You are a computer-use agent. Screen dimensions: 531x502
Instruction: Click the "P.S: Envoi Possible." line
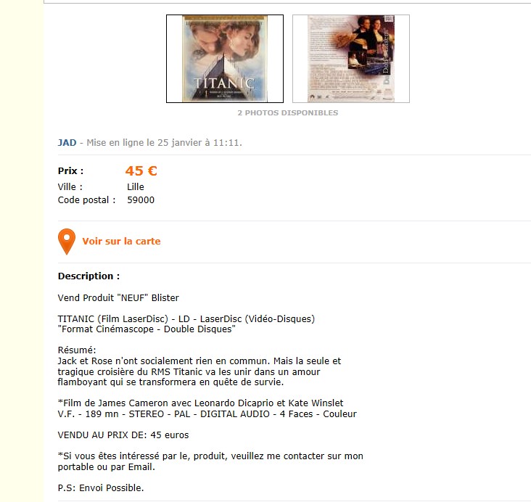coord(101,488)
